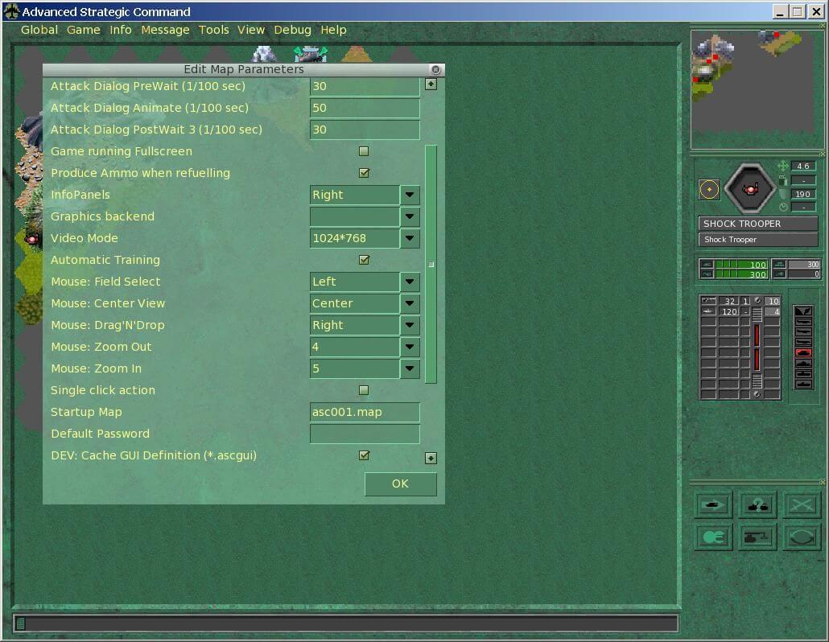
Task: Open the Mouse: Zoom Out dropdown
Action: point(410,347)
